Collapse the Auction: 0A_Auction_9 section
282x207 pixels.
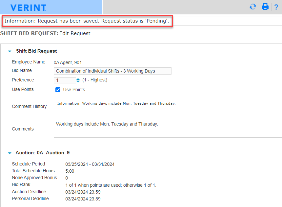click(10, 153)
